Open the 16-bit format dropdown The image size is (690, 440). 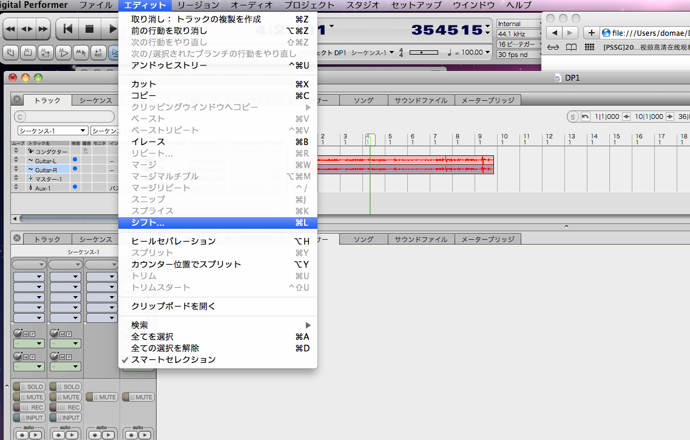pos(519,44)
